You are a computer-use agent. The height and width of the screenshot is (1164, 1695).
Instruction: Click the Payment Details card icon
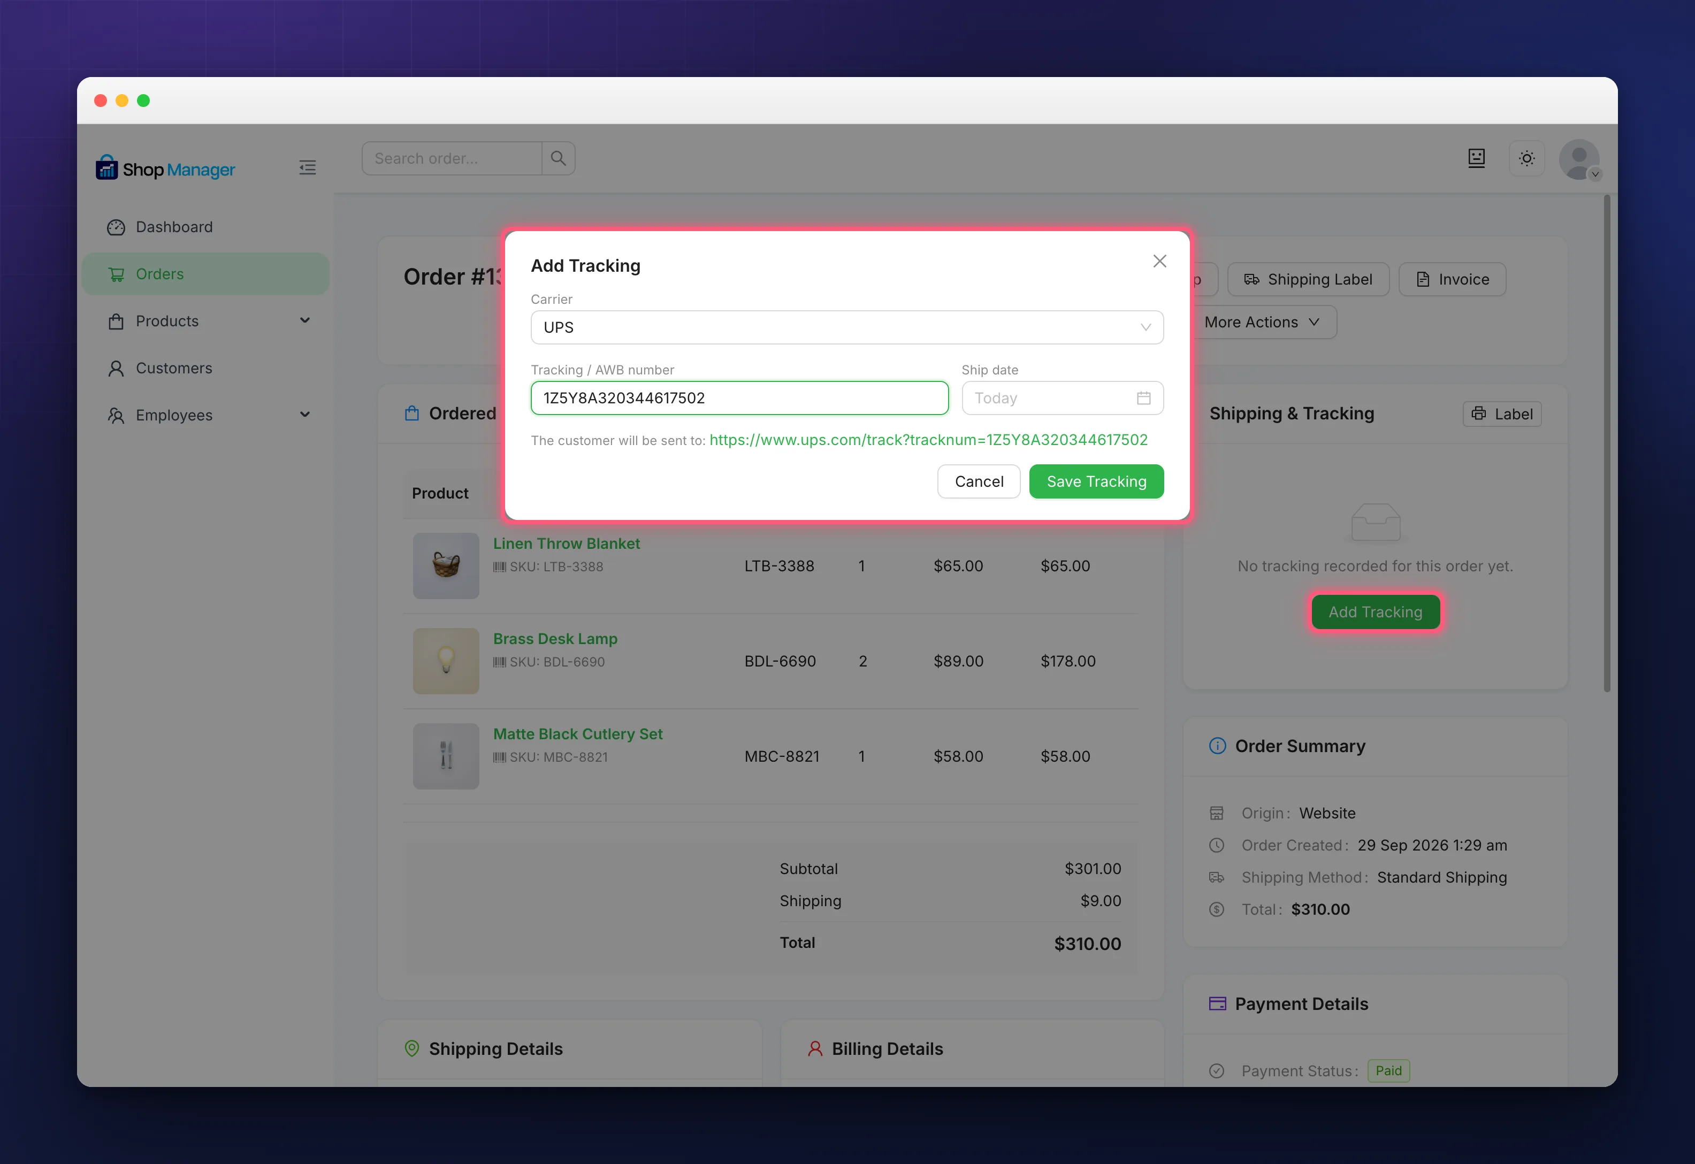point(1217,1004)
